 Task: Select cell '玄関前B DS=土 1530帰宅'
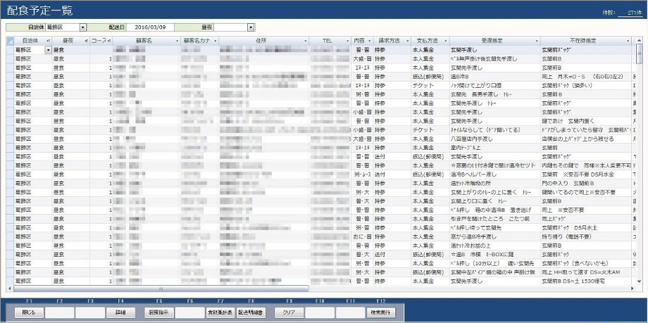[x=586, y=281]
